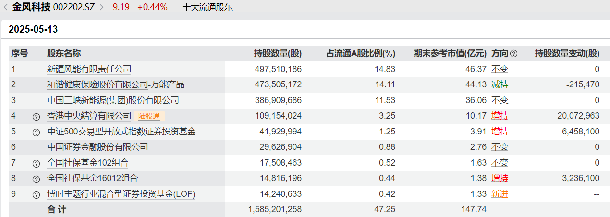This screenshot has height=217, width=610.
Task: Click the 陆股通 tag
Action: point(151,116)
